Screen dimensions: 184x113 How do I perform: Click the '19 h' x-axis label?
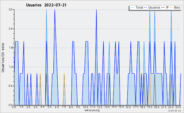click(x=150, y=107)
